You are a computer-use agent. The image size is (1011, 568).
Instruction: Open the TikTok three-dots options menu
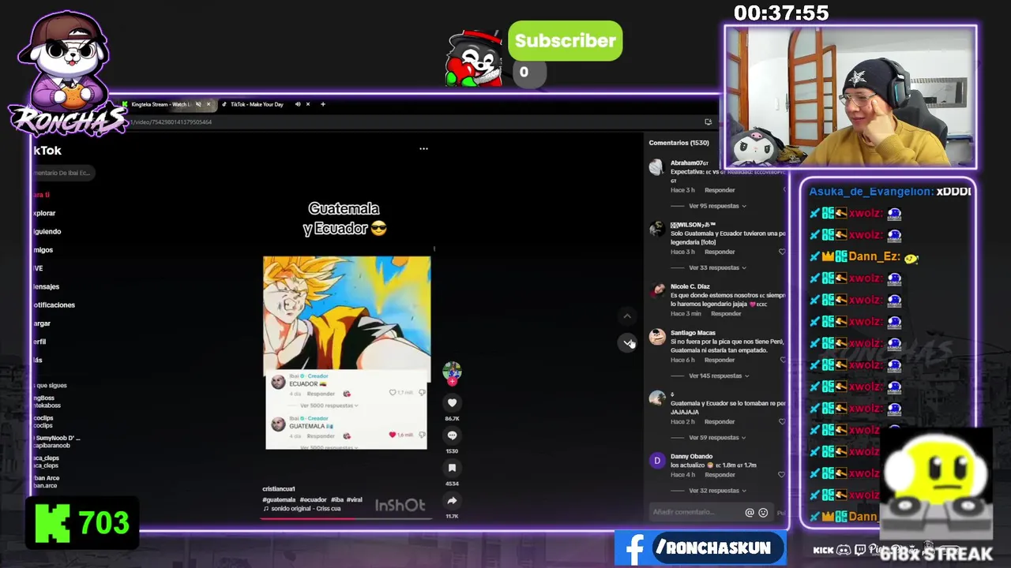coord(423,148)
